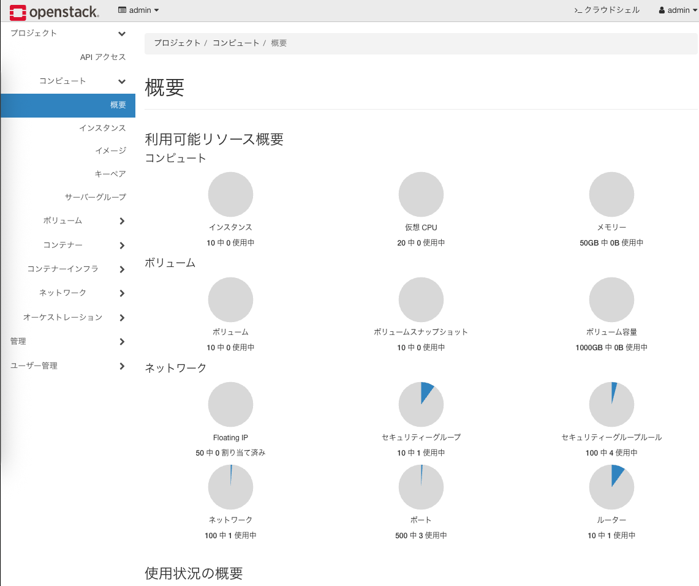Image resolution: width=699 pixels, height=586 pixels.
Task: Click the '10 中 0 使用中' text under インスタンス
Action: (230, 243)
